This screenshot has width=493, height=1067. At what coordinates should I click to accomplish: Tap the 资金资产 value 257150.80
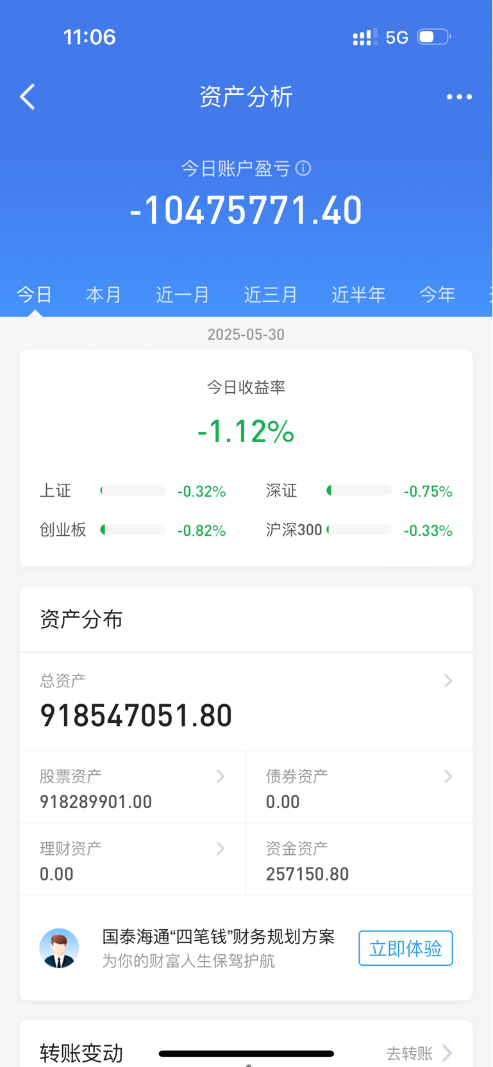pos(308,874)
